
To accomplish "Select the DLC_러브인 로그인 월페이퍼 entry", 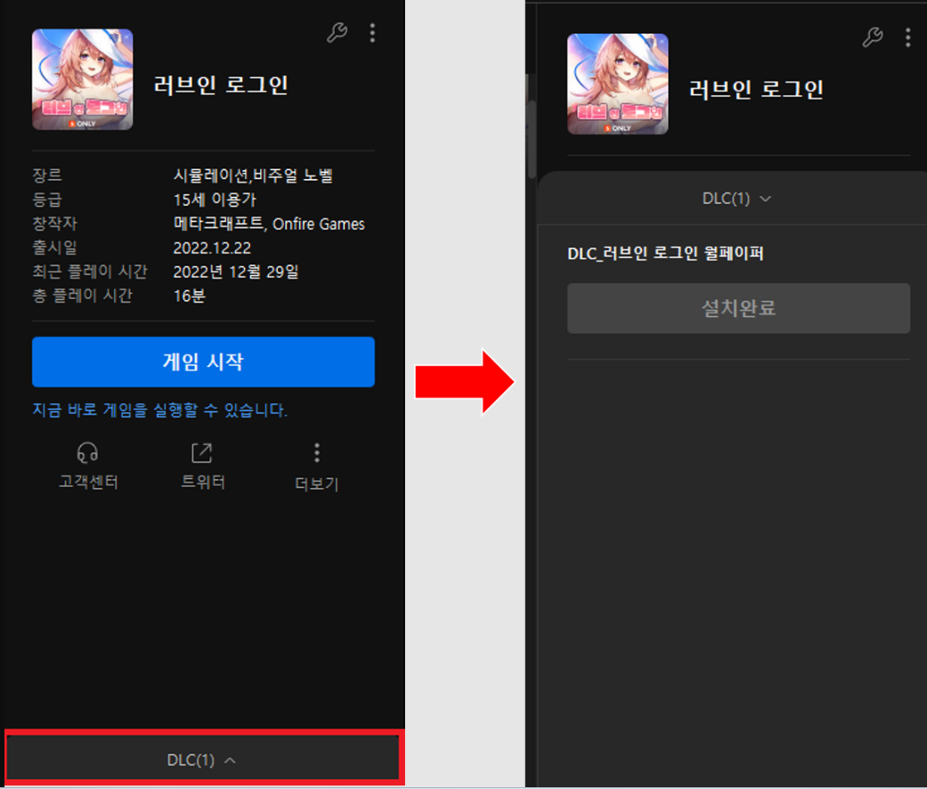I will coord(665,254).
